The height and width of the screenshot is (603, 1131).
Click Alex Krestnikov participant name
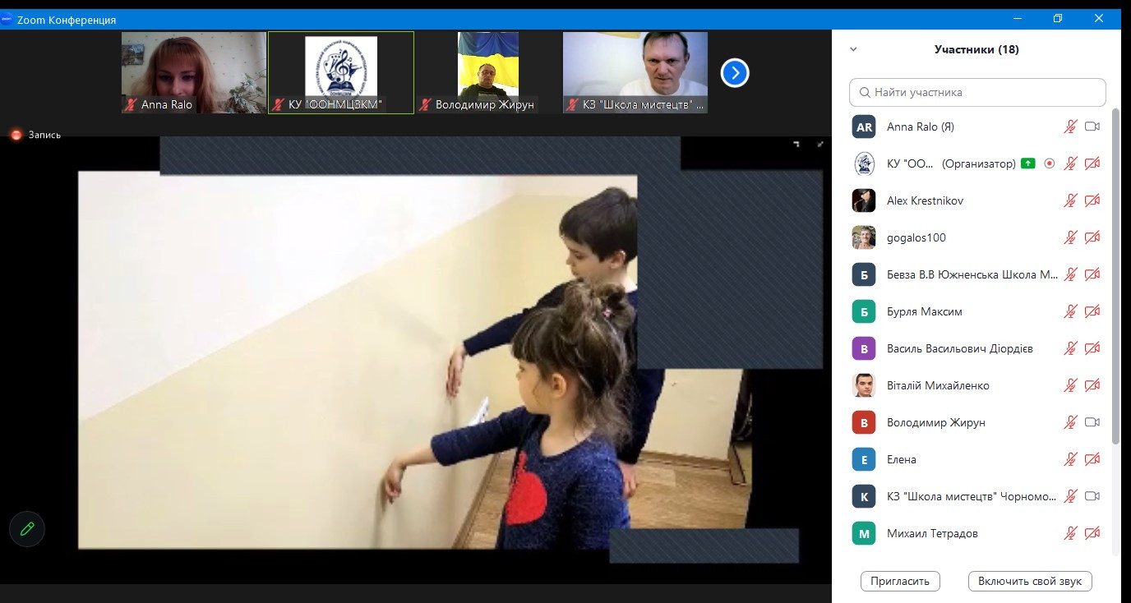point(925,200)
